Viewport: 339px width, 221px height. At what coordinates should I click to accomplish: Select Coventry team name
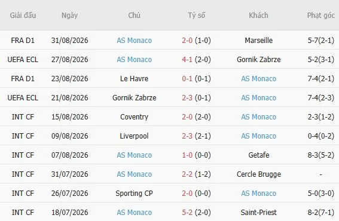[x=135, y=117]
